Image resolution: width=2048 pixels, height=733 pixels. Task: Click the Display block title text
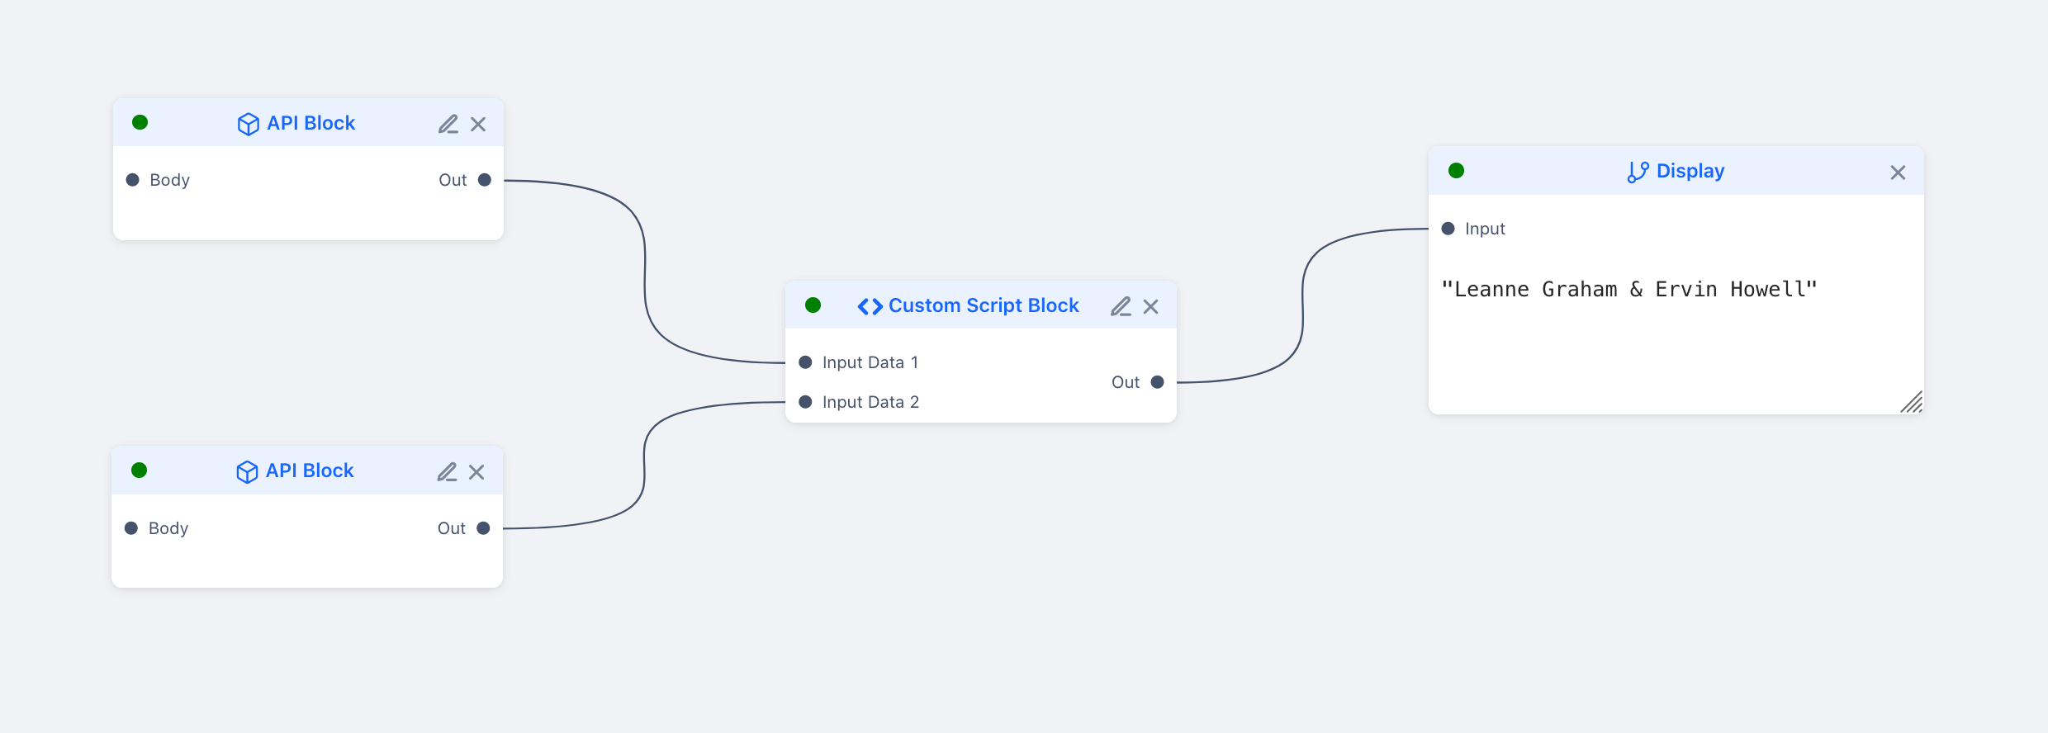click(x=1690, y=170)
